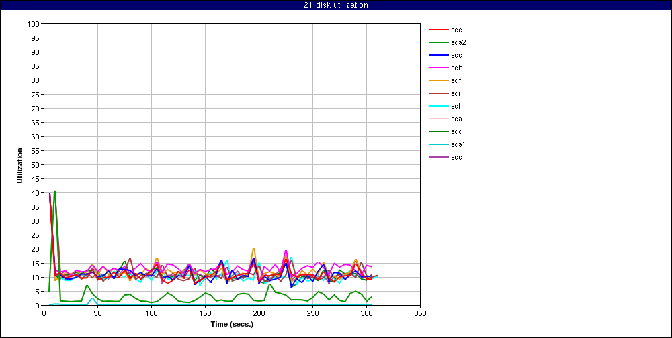The image size is (672, 338).
Task: Click the 150 x-axis tick label
Action: 205,313
